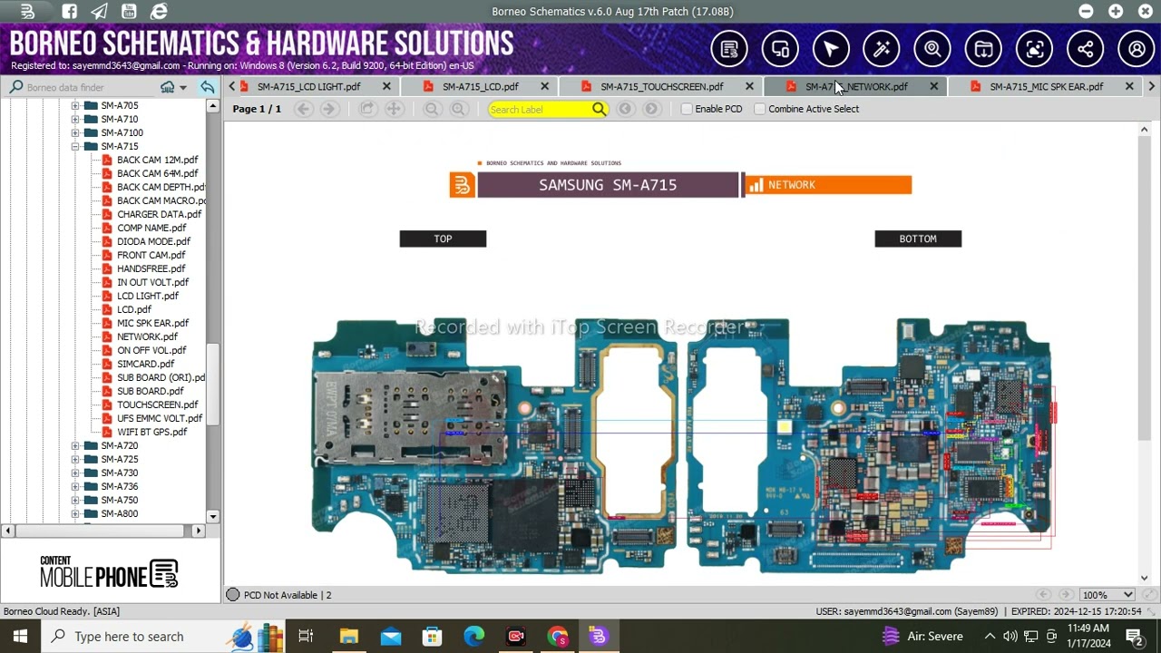
Task: Open Google Chrome from taskbar
Action: 557,636
